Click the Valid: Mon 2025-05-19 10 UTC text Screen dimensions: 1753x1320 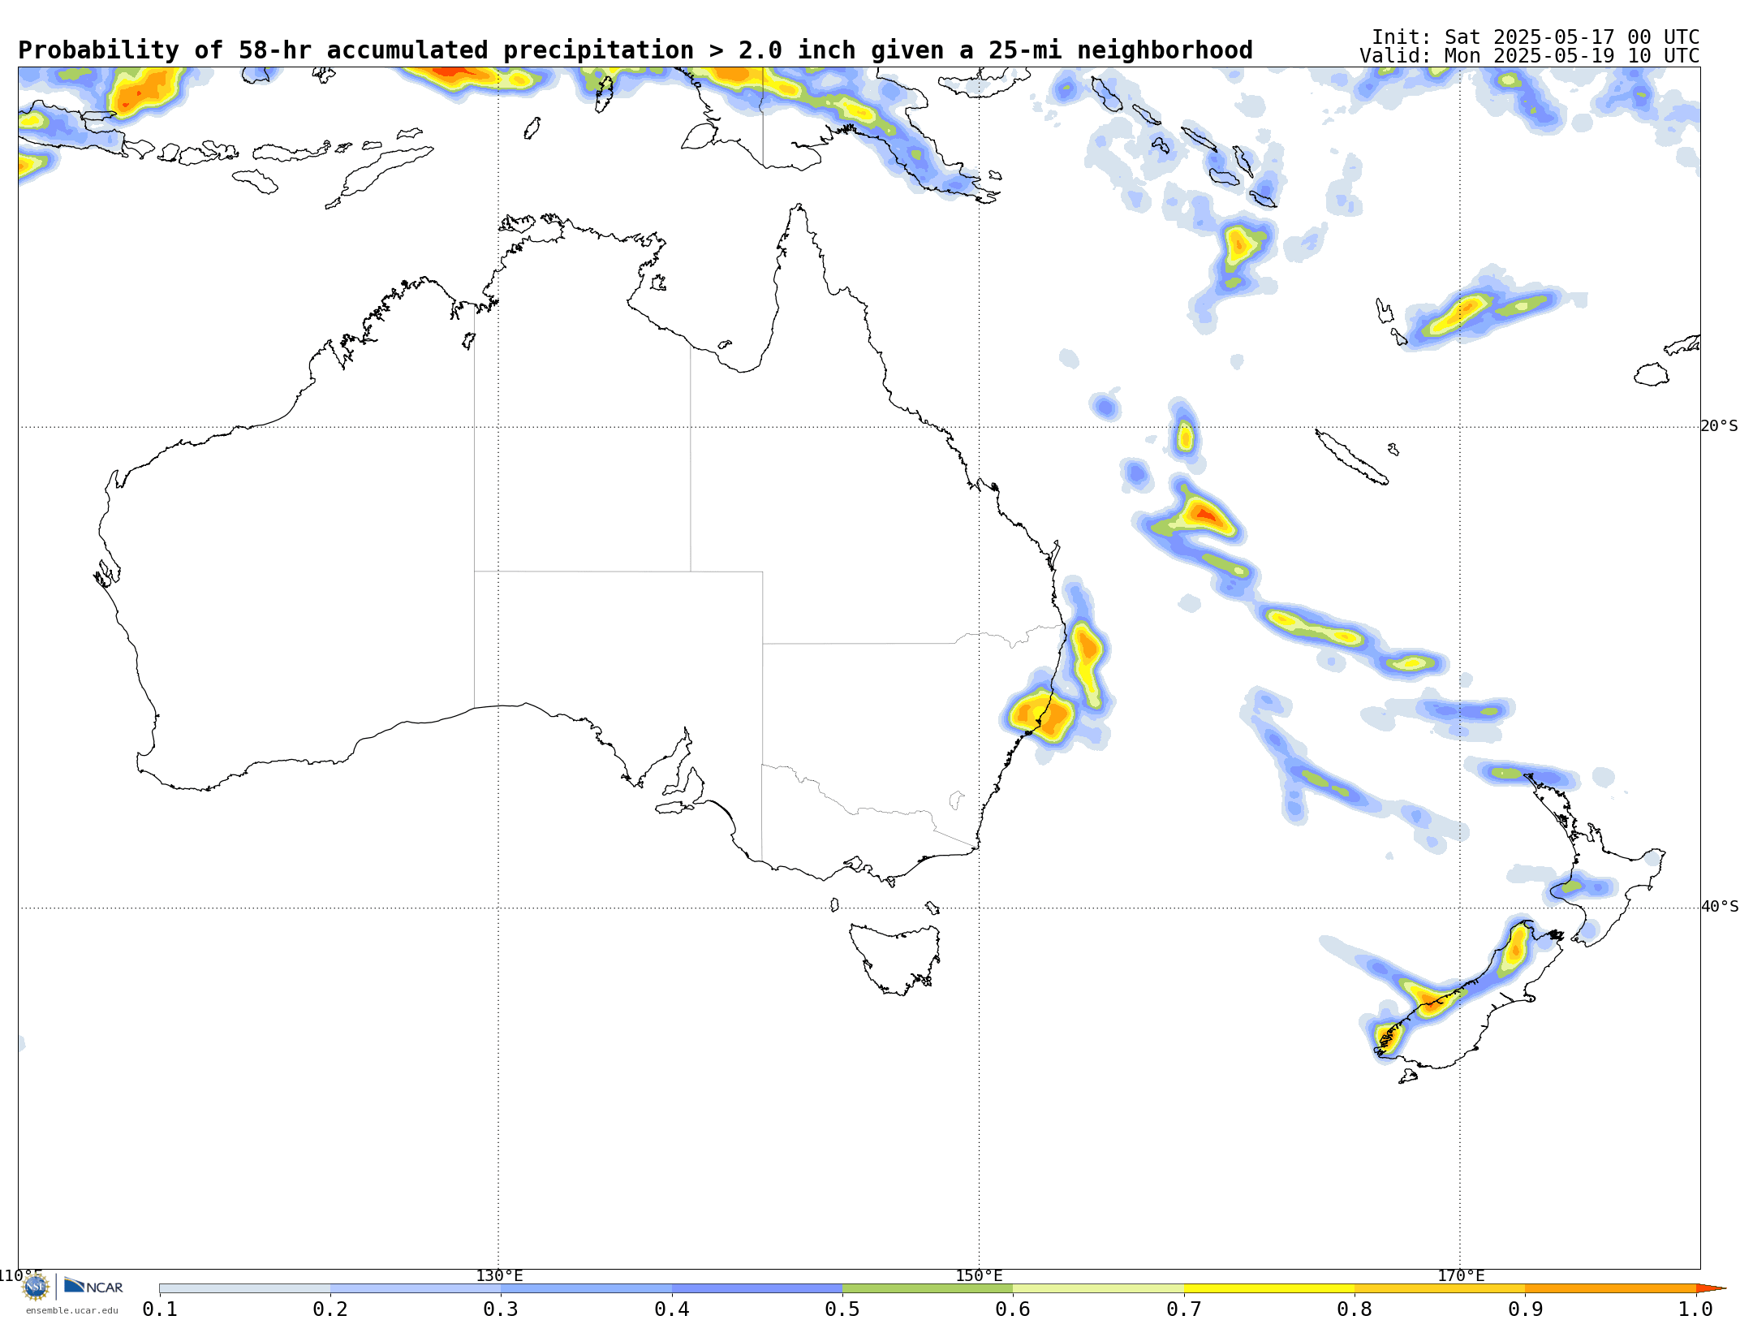pyautogui.click(x=1530, y=56)
